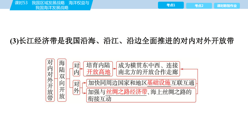Open the 考点1 tab

[171, 5]
